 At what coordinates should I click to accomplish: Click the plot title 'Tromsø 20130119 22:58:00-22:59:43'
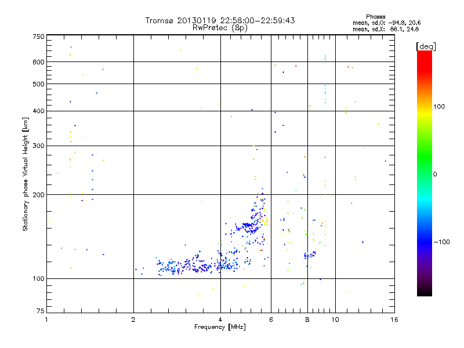coord(220,20)
